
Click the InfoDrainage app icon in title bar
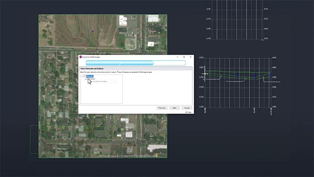(80, 57)
